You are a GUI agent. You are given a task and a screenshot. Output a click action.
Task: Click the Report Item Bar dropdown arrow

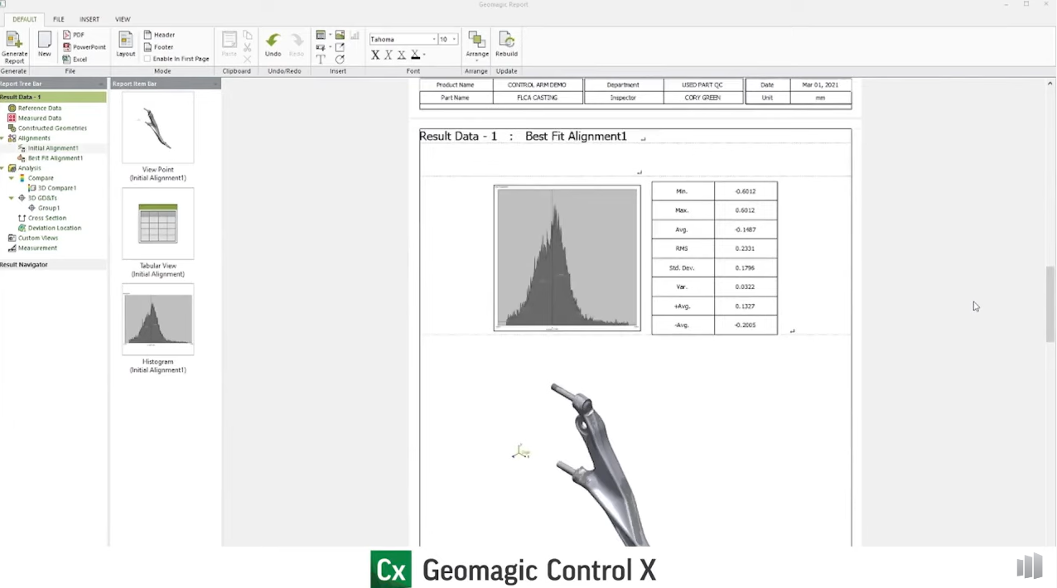[x=215, y=84]
